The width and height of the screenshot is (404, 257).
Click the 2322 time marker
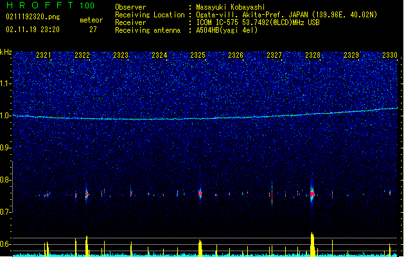82,55
